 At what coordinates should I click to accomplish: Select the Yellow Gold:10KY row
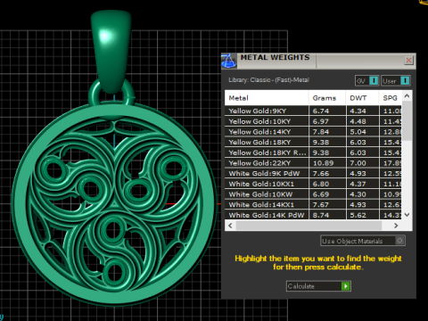click(x=313, y=121)
